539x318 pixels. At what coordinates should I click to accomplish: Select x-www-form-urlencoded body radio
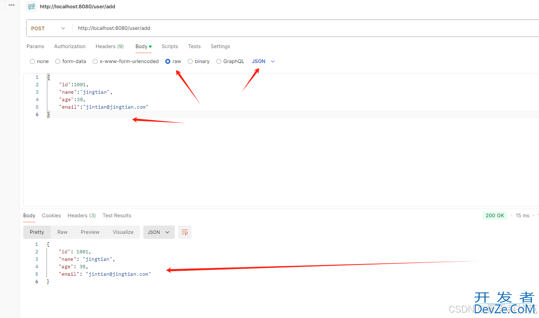coord(95,61)
